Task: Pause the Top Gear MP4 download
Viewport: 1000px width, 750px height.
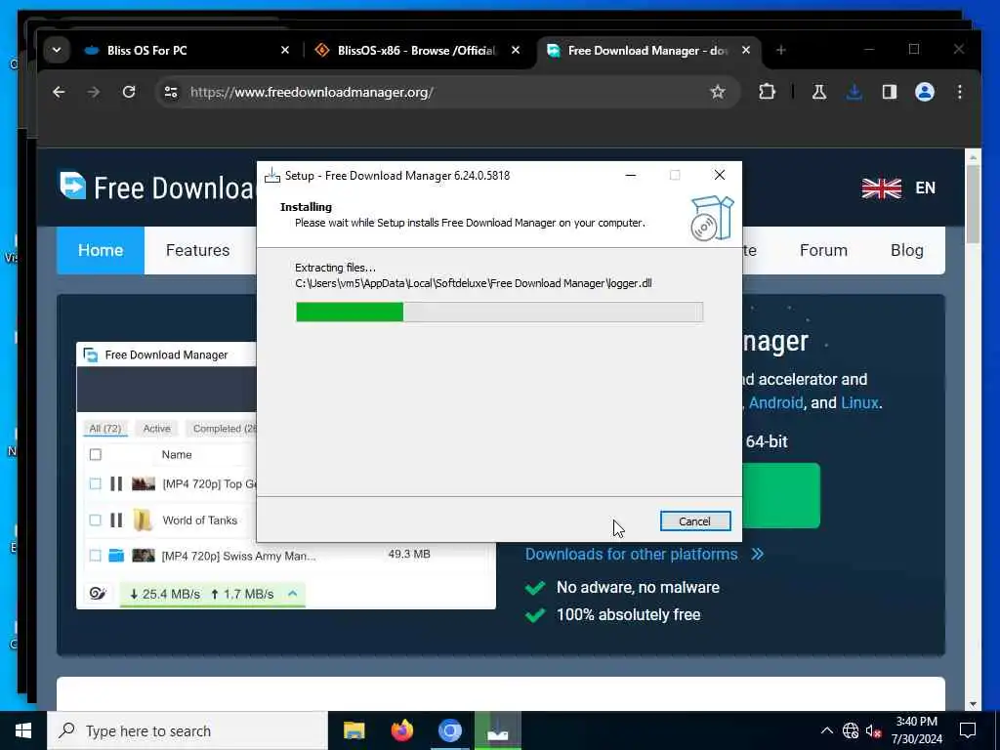Action: point(116,484)
